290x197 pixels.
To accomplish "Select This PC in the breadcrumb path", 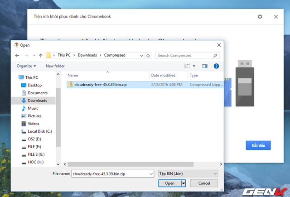I will [x=64, y=55].
